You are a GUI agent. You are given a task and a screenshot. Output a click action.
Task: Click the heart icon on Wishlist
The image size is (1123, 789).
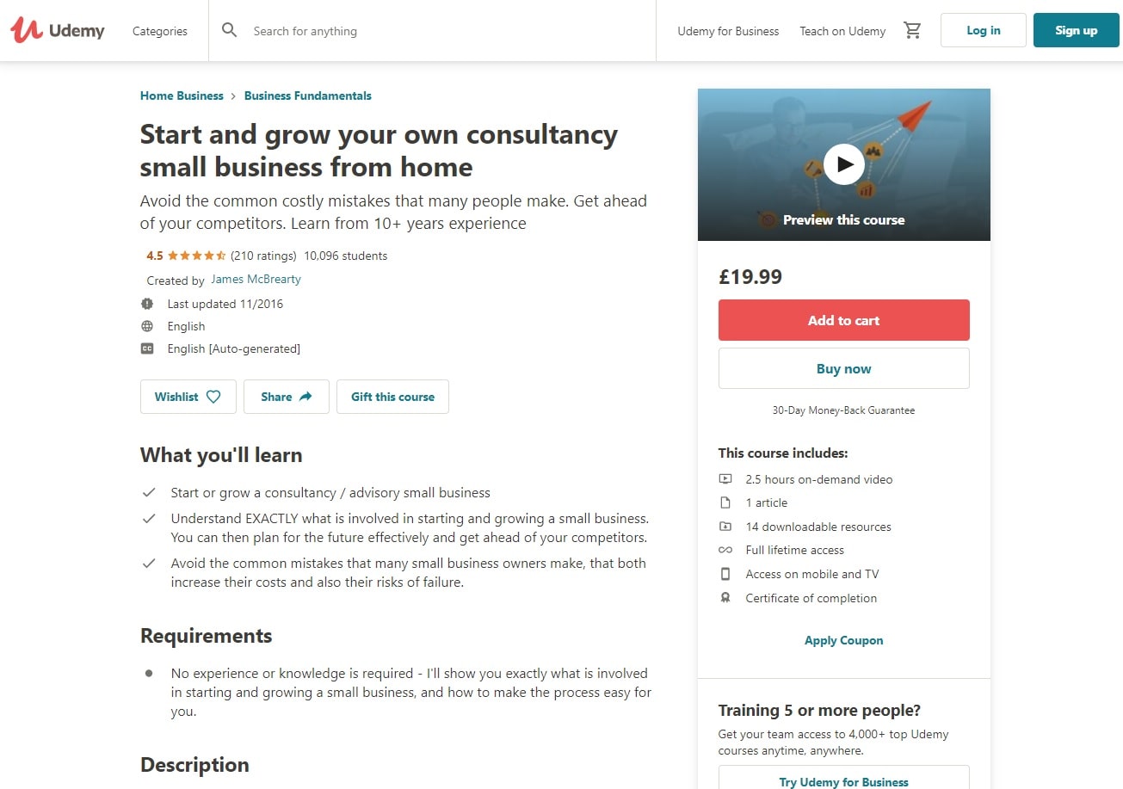[x=213, y=397]
